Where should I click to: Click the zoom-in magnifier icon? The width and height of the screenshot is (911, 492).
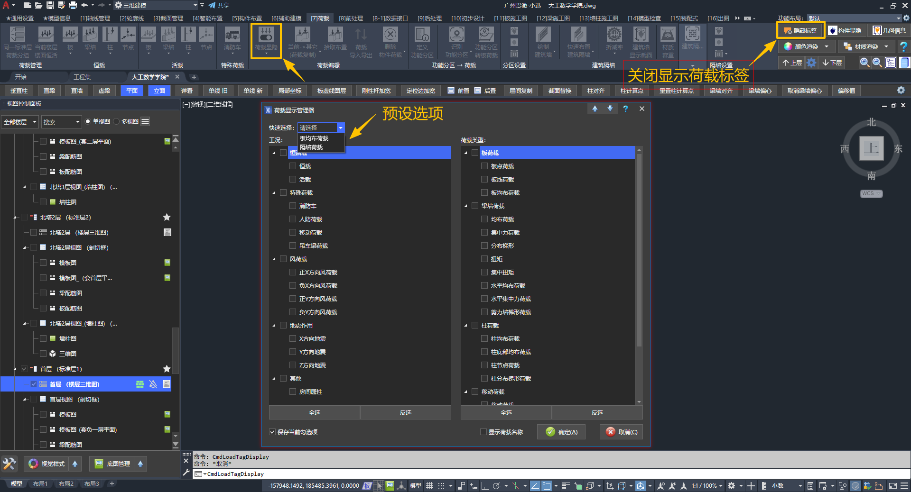point(865,63)
